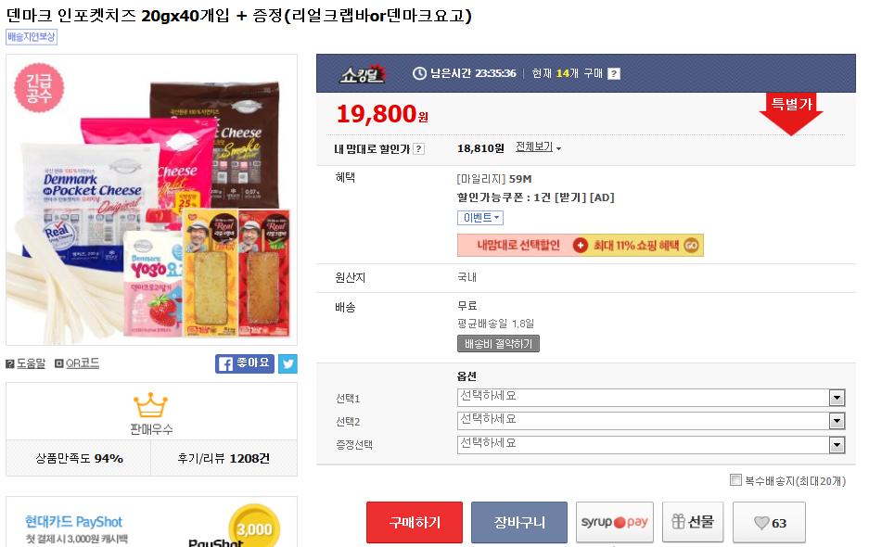This screenshot has width=869, height=547.
Task: Open the QR코드 icon link
Action: point(58,363)
